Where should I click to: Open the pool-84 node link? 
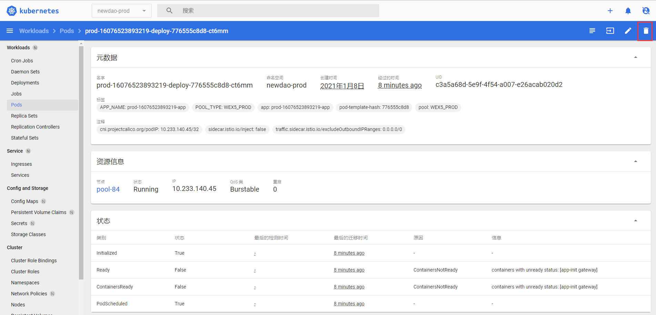tap(108, 189)
